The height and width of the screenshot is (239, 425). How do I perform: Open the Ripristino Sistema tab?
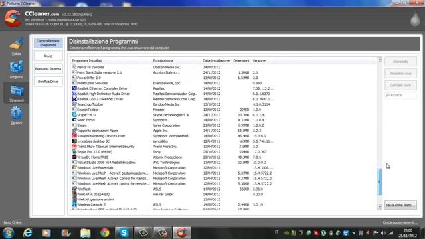[48, 69]
